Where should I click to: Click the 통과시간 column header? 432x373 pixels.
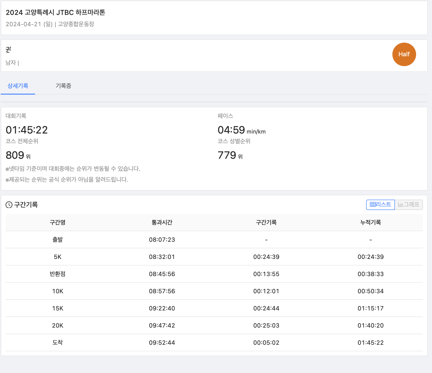[x=162, y=222]
